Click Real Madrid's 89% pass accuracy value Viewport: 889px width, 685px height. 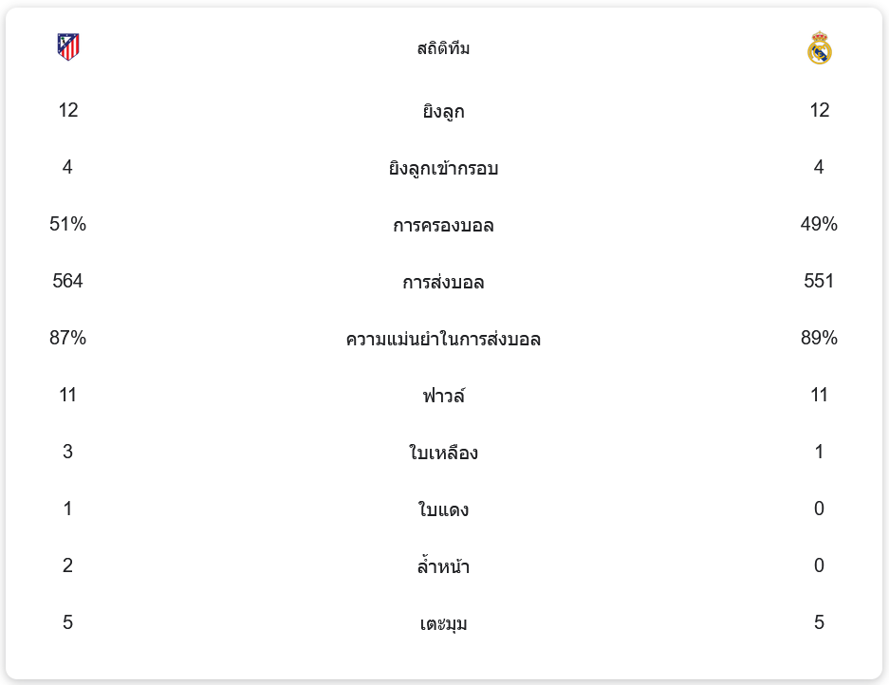(819, 339)
